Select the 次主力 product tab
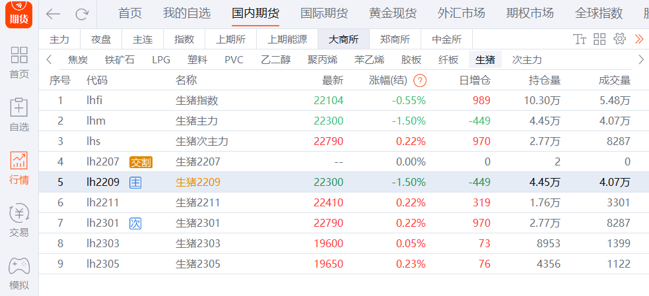 pyautogui.click(x=527, y=60)
